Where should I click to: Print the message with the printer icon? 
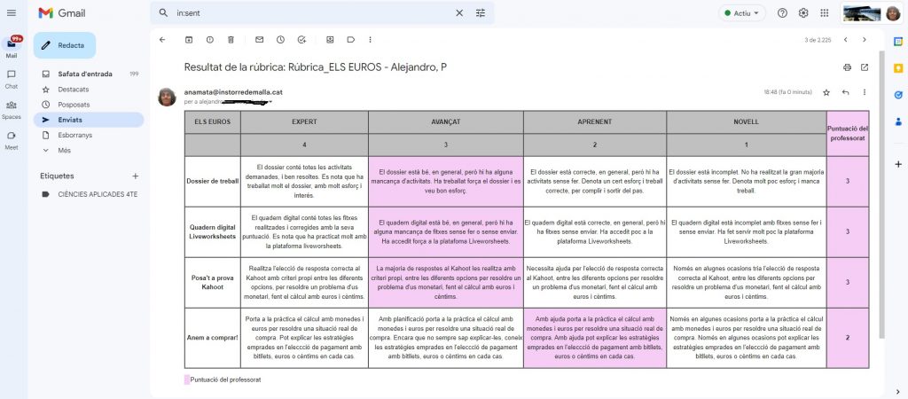[x=847, y=67]
